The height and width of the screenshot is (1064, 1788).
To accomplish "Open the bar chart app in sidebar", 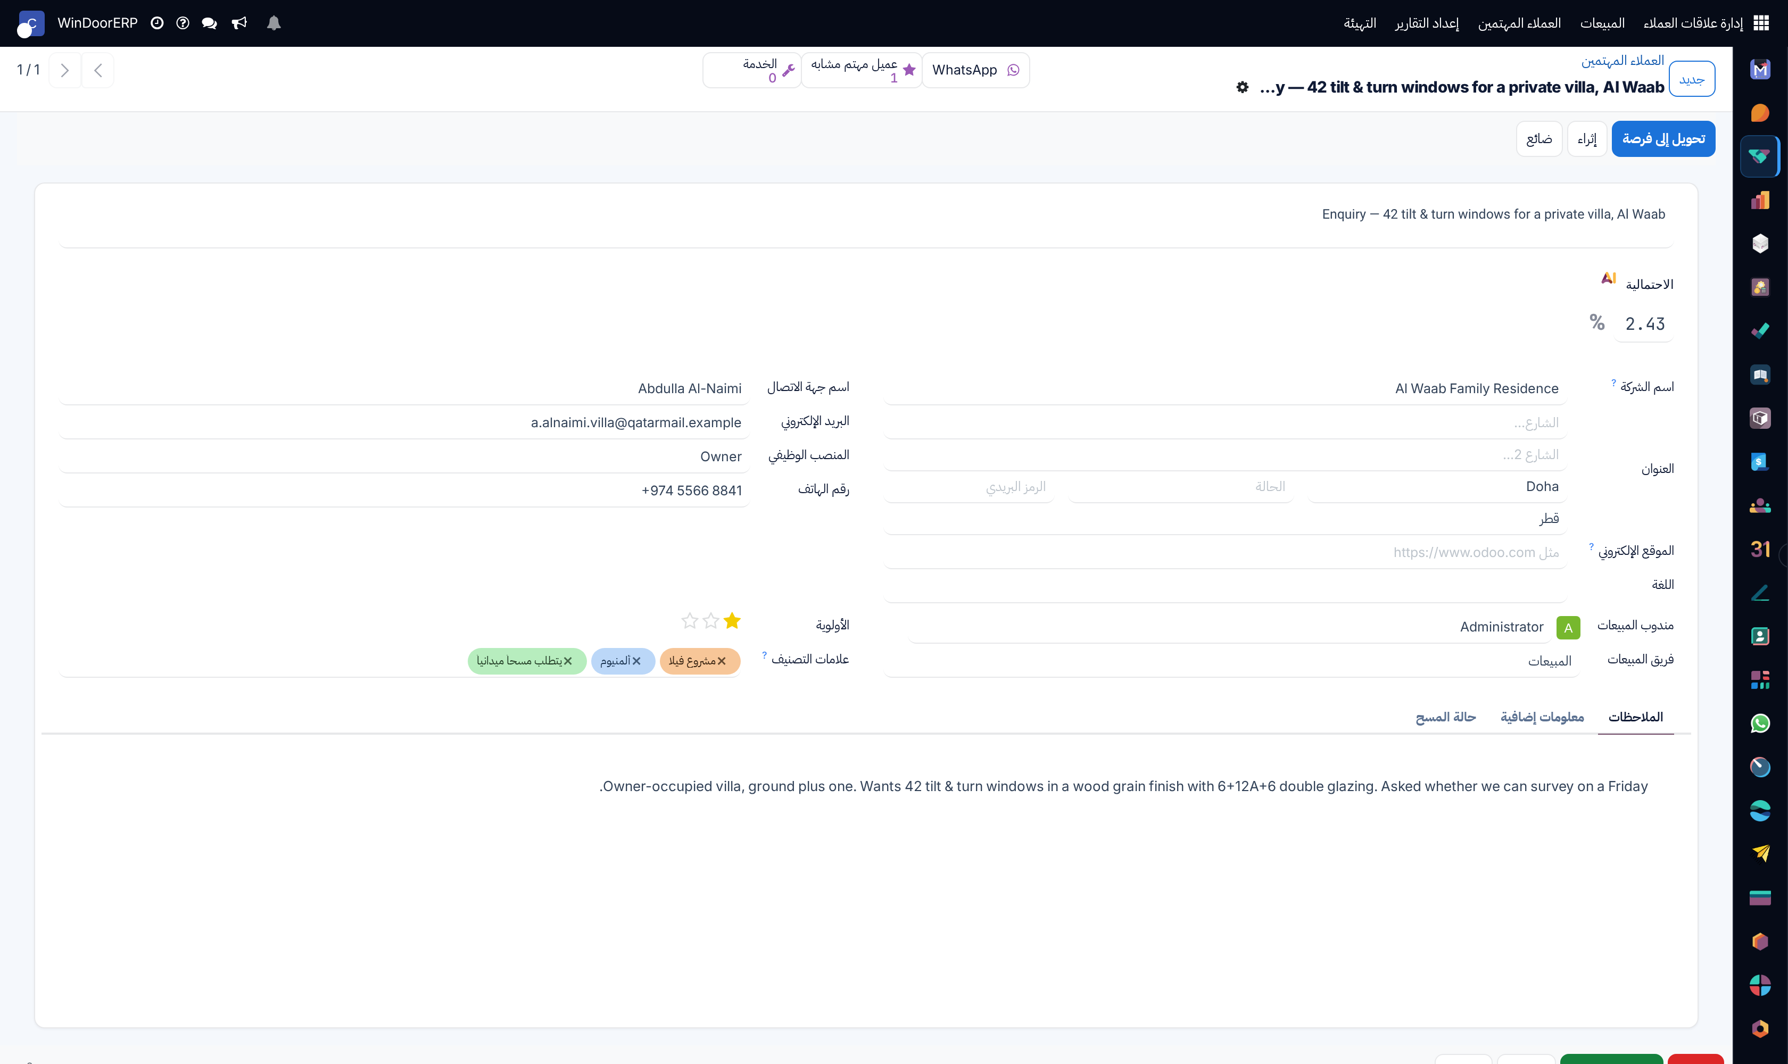I will coord(1759,200).
